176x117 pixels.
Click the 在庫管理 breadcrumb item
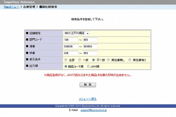coord(29,7)
